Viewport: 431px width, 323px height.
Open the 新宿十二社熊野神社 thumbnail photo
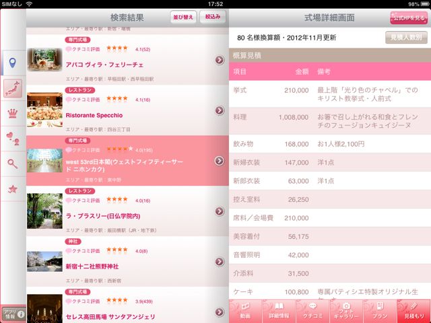[x=44, y=262]
